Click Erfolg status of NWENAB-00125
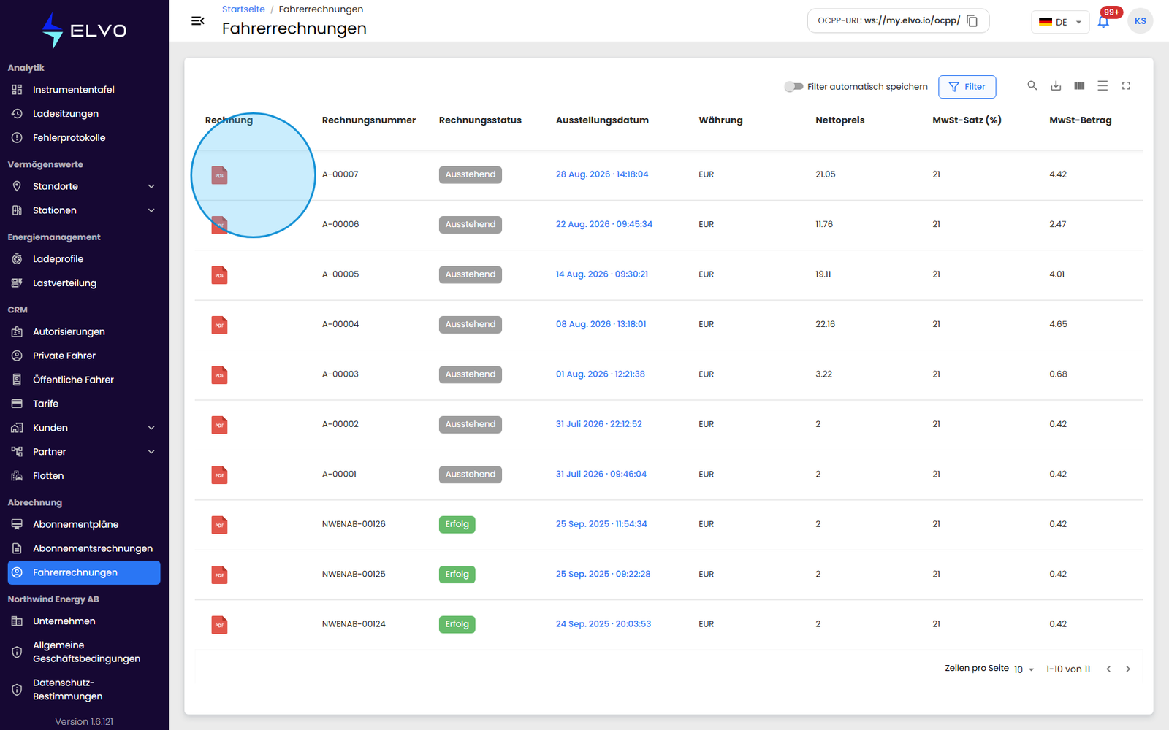1169x730 pixels. click(457, 575)
